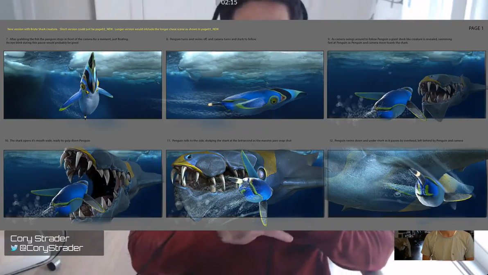The image size is (488, 275).
Task: Select panel 8 thumbnail of penguin swimming off
Action: click(245, 85)
